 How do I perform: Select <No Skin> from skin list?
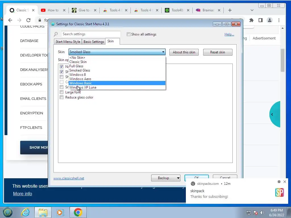[x=117, y=57]
